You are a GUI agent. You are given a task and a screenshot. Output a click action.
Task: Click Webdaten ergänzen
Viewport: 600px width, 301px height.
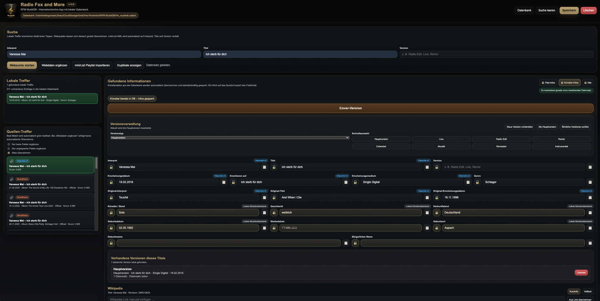click(54, 65)
